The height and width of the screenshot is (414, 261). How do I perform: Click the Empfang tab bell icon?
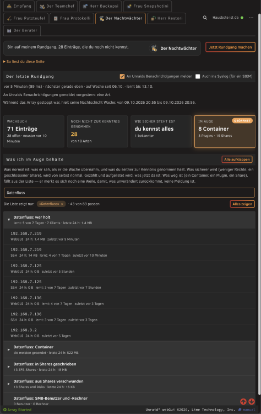tap(9, 6)
